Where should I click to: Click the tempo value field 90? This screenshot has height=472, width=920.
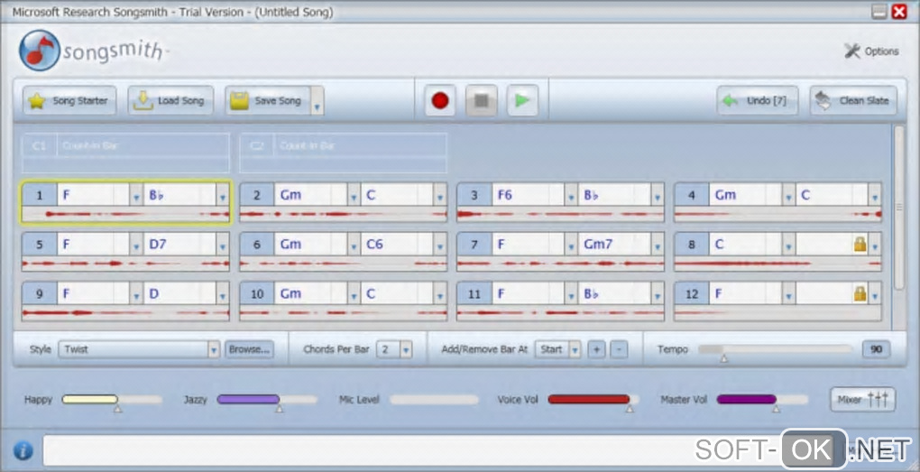tap(876, 349)
